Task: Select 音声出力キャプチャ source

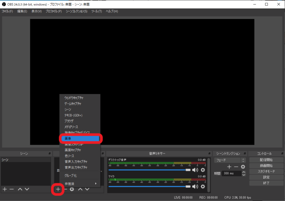Action: coord(80,168)
